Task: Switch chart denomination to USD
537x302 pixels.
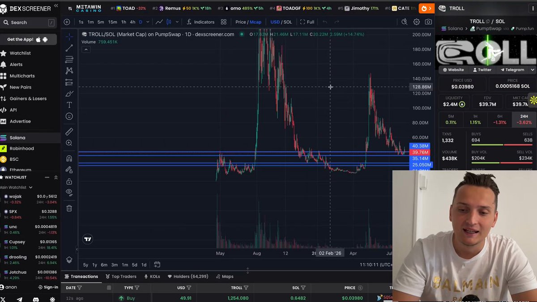Action: point(275,22)
